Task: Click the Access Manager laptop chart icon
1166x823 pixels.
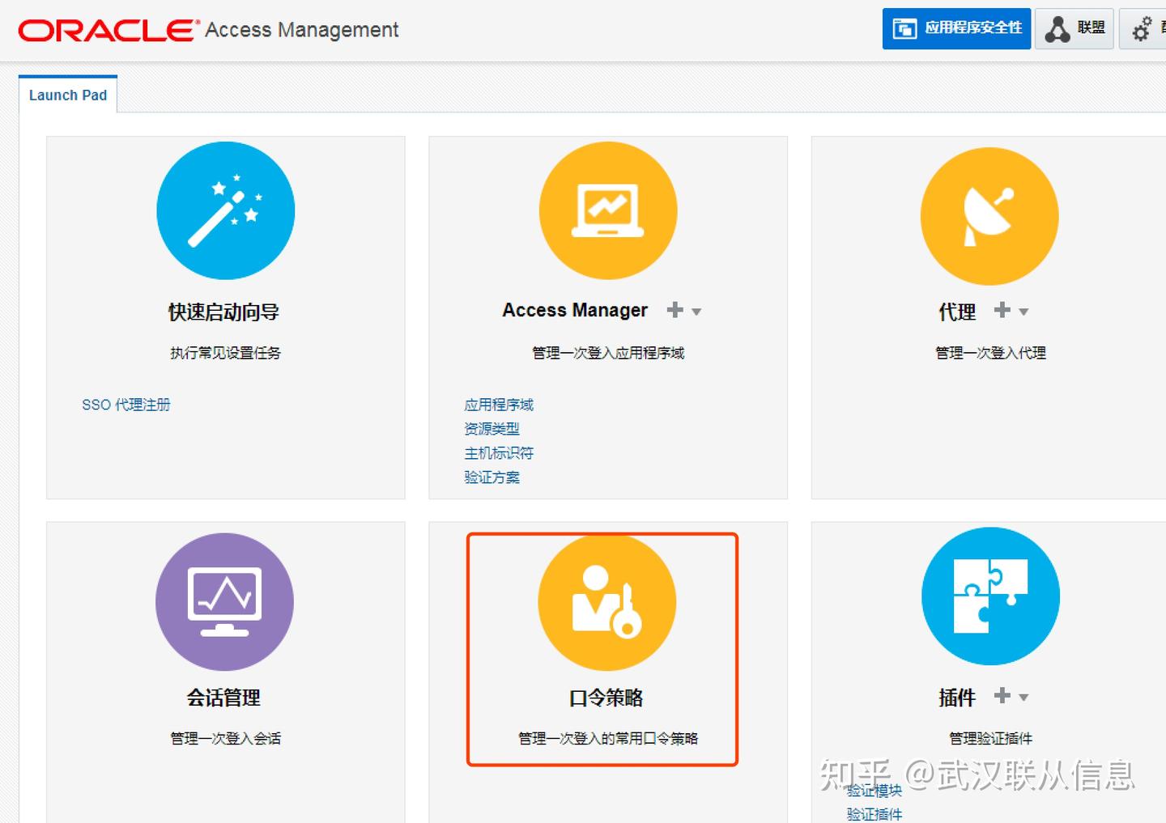Action: (608, 210)
